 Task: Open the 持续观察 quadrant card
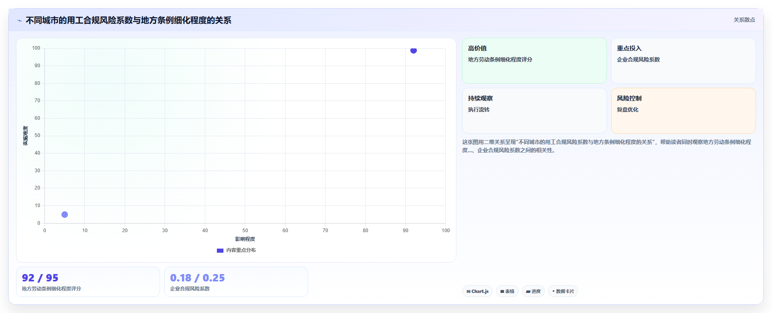pos(535,111)
